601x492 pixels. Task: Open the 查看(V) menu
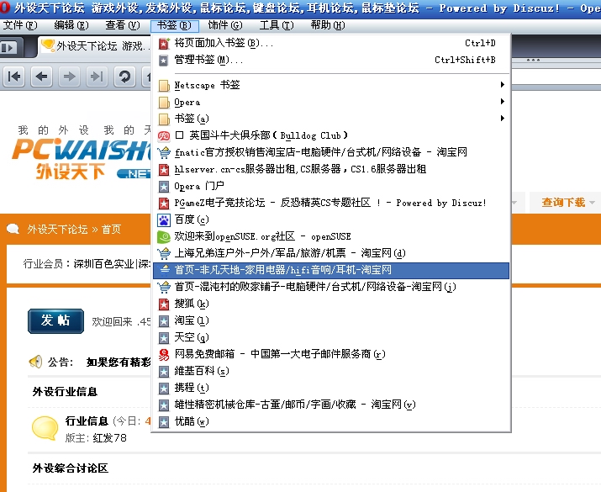(x=122, y=25)
